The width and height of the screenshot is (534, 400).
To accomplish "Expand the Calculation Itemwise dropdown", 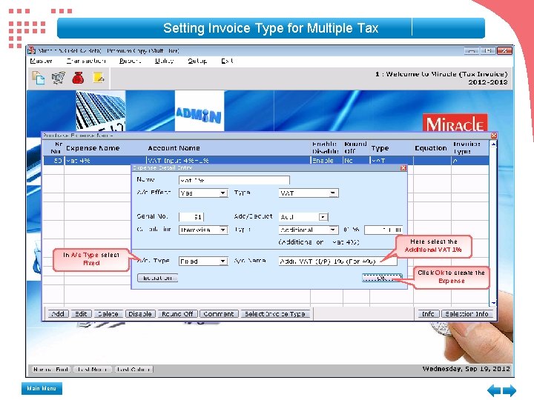I will point(222,230).
